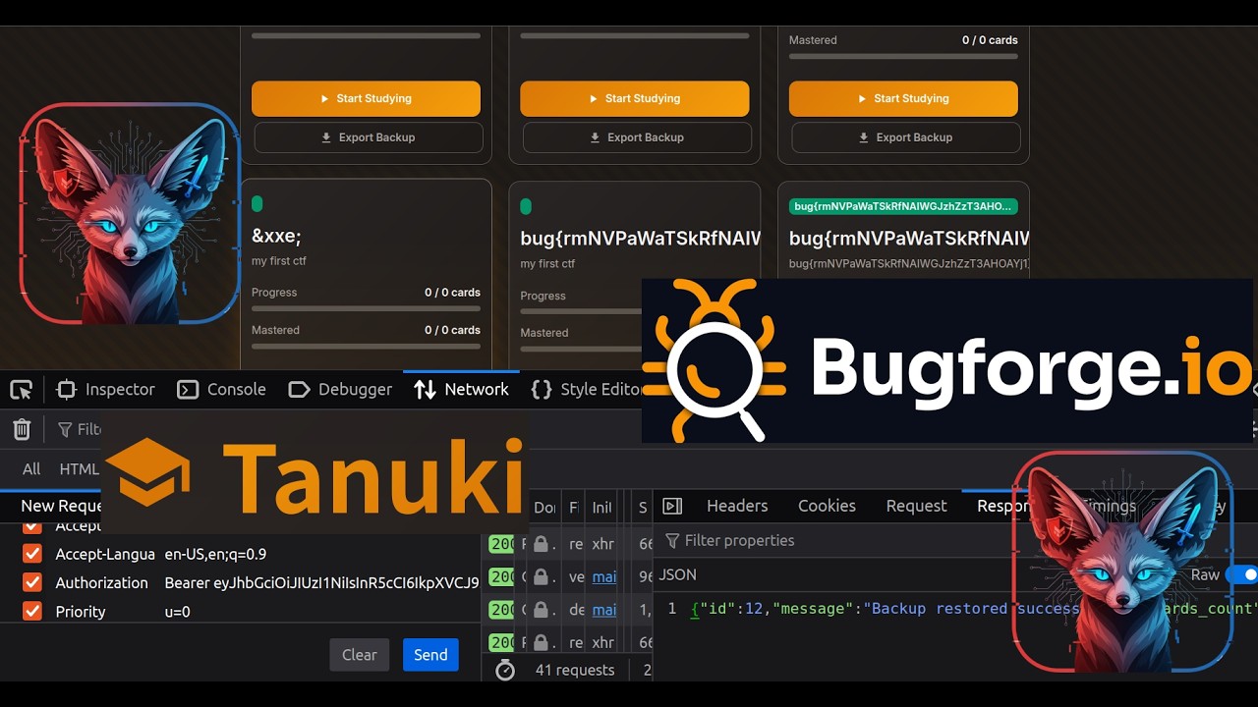Click the 'Do' column header
1258x707 pixels.
[545, 508]
